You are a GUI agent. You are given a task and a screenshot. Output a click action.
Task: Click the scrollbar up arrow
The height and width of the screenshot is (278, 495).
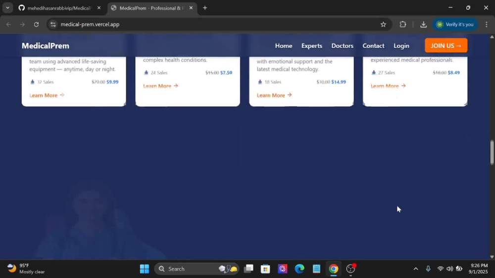click(492, 37)
